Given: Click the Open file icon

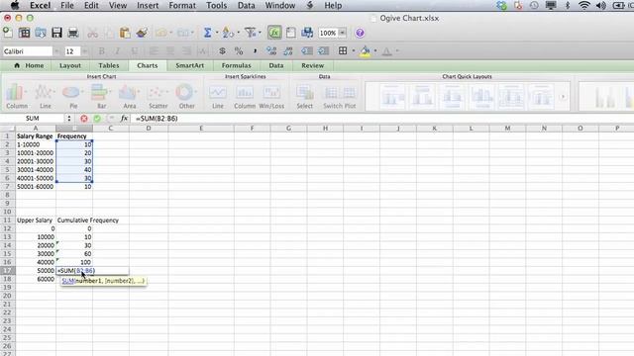Looking at the screenshot, I should tap(41, 33).
